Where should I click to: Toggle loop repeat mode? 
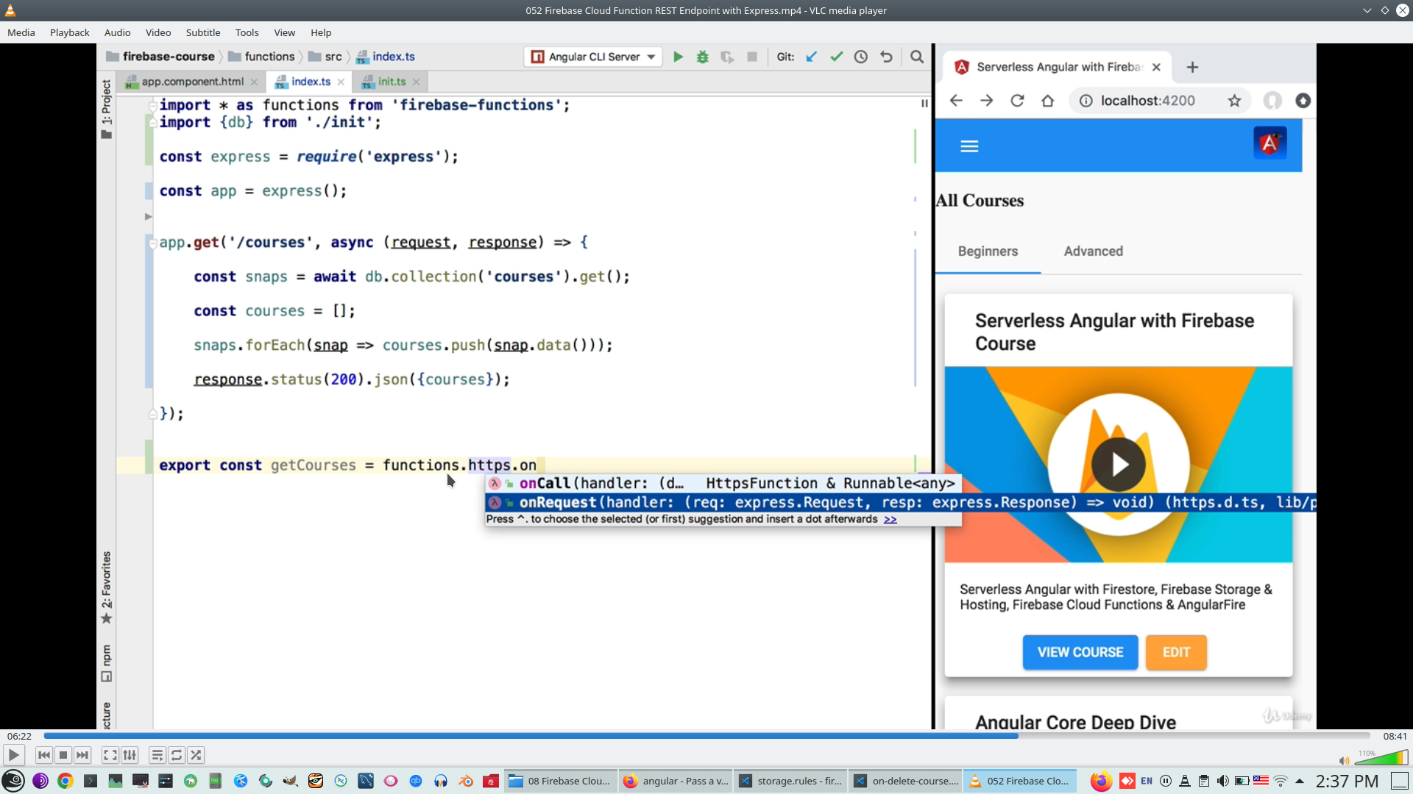[x=177, y=755]
